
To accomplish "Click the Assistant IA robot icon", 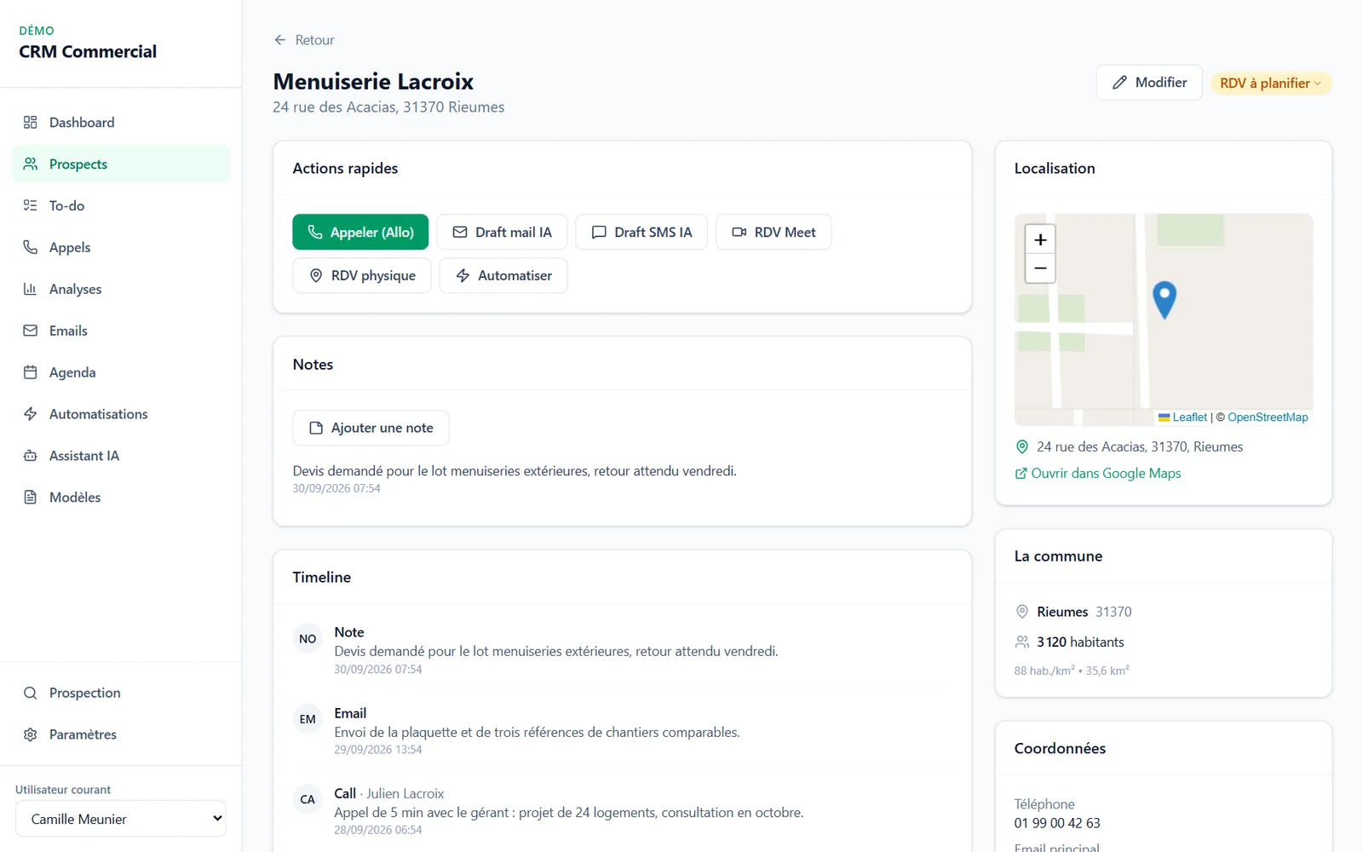I will tap(31, 456).
